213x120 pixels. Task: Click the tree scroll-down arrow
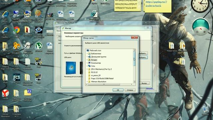point(134,82)
